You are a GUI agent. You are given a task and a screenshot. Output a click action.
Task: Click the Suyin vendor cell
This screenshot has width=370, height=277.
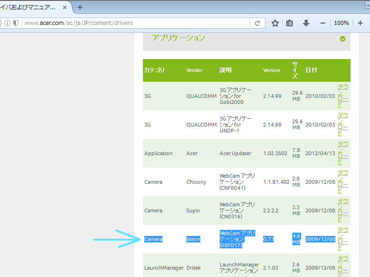pos(193,211)
